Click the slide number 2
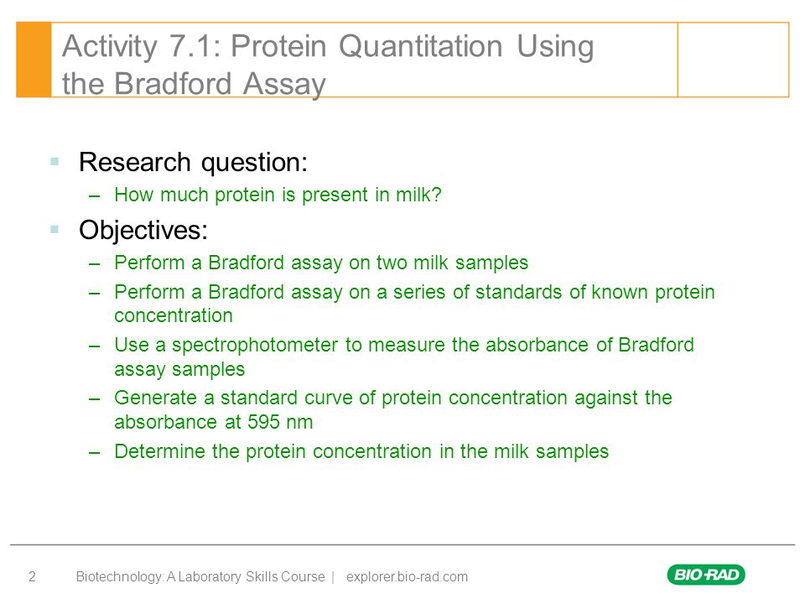805x604 pixels. coord(32,577)
